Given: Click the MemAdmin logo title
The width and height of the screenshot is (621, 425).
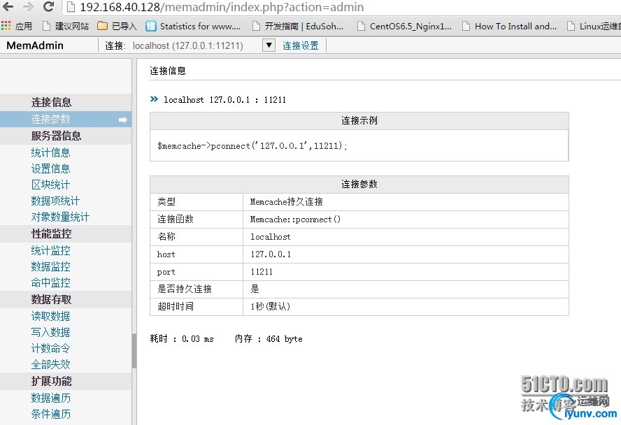Looking at the screenshot, I should [35, 45].
